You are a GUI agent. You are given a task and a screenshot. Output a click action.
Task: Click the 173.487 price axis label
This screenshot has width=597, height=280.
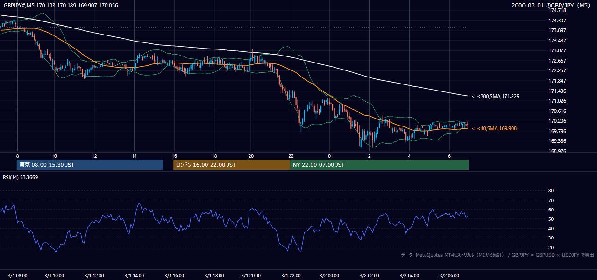(x=557, y=41)
